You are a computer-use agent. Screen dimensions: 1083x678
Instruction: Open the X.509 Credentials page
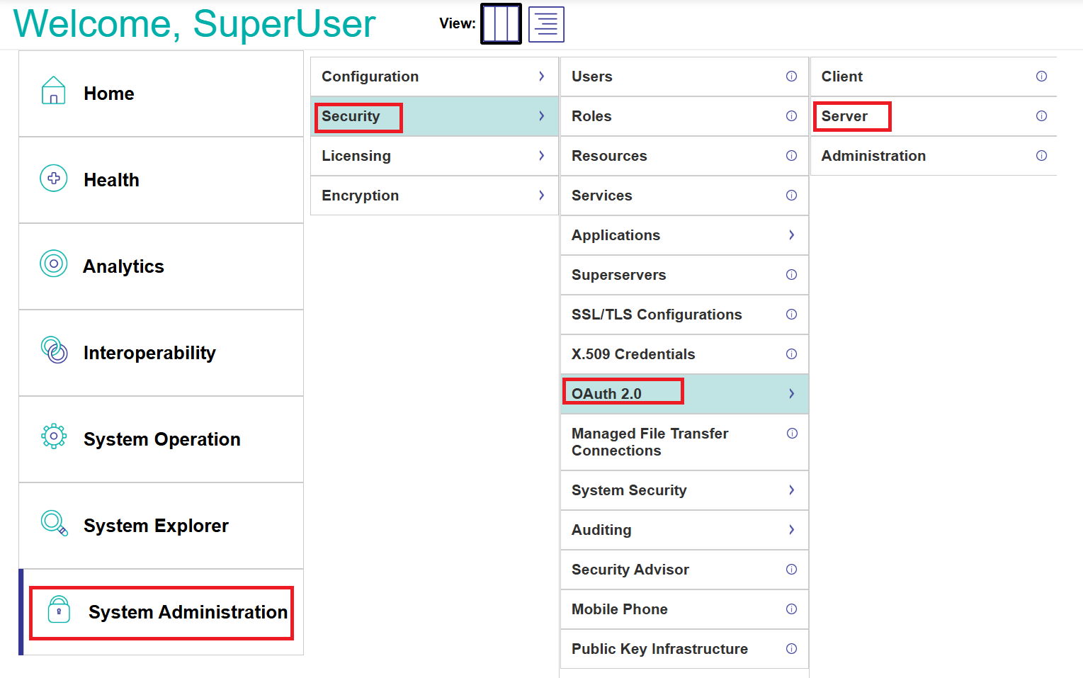pos(633,354)
